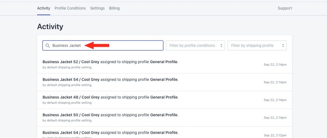Open the Filter by profile conditions dropdown
The width and height of the screenshot is (327, 138).
coord(195,45)
